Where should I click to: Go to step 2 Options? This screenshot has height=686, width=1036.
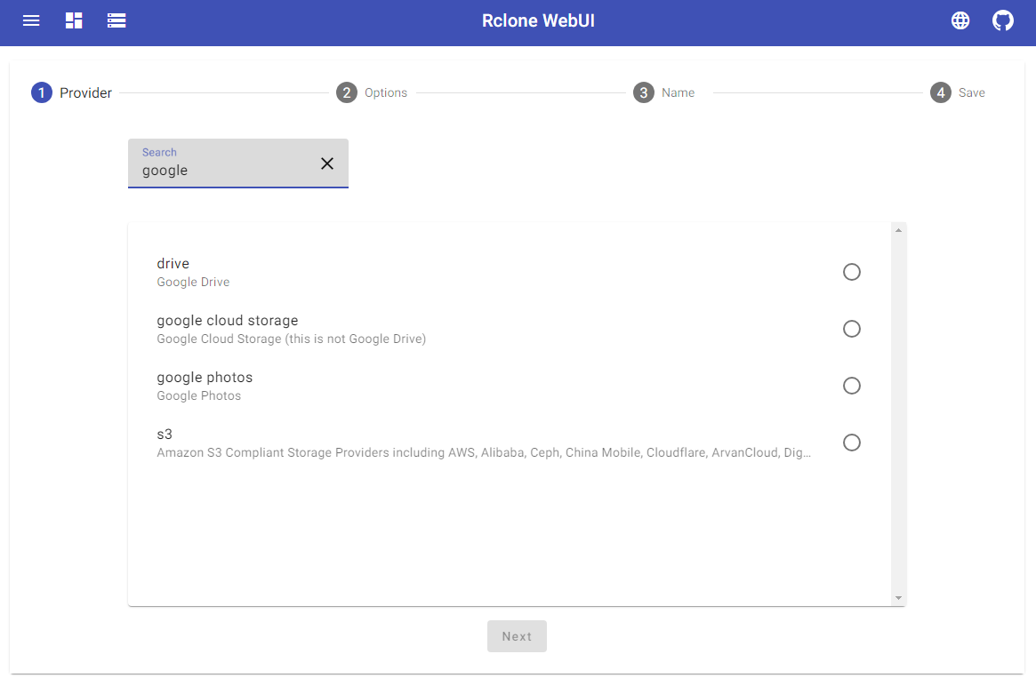[372, 92]
